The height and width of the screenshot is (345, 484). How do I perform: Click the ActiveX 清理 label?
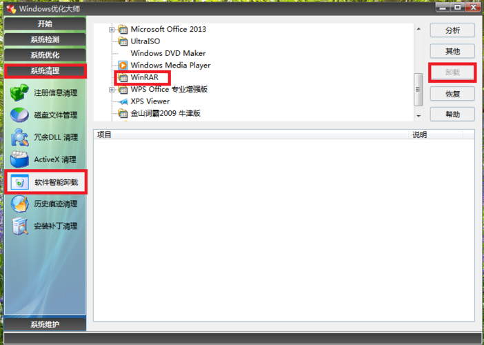coord(55,159)
